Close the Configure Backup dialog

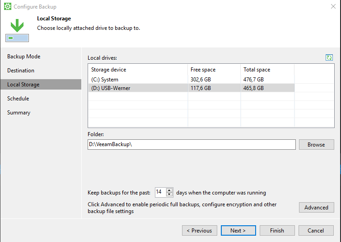(x=332, y=7)
